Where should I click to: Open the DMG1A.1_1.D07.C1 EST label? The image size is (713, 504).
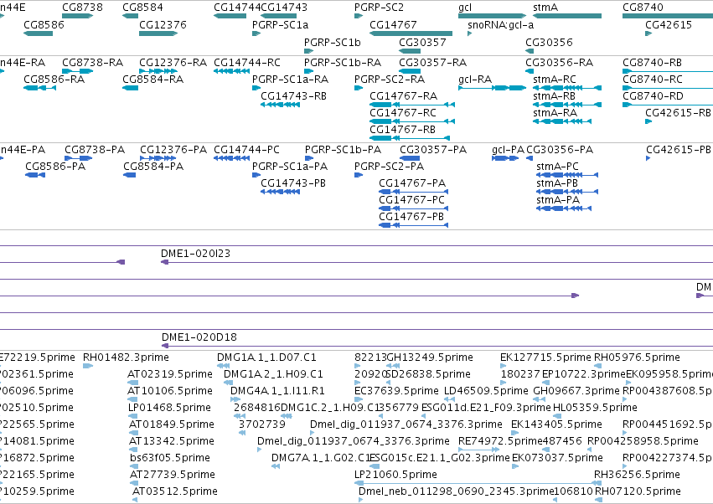click(266, 357)
